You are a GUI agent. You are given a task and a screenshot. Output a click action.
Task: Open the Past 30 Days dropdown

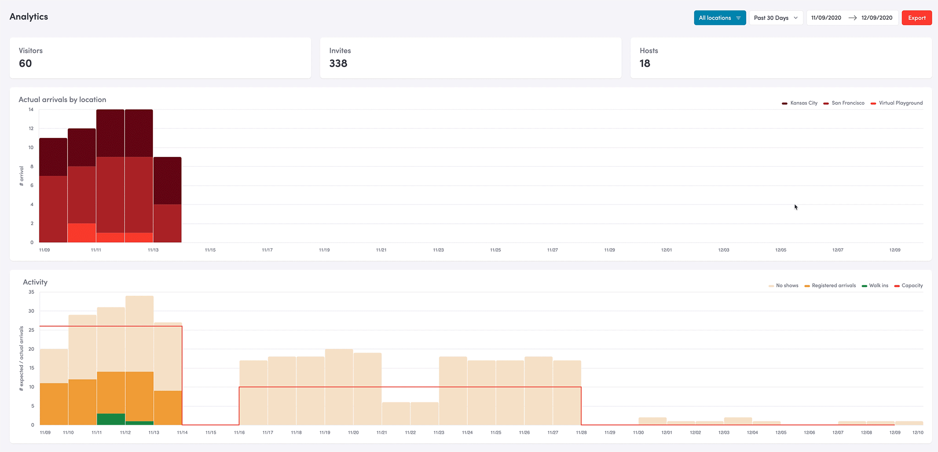pos(771,18)
